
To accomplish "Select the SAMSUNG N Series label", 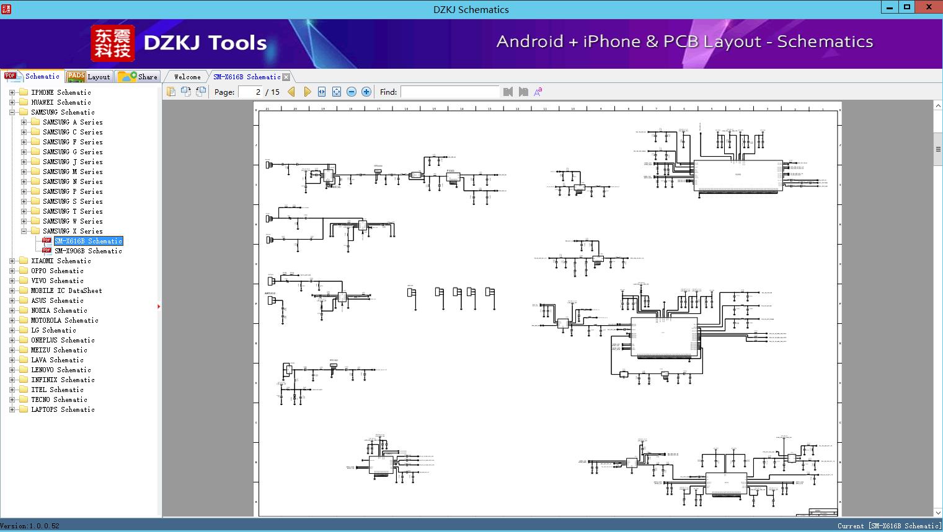I will [x=73, y=181].
